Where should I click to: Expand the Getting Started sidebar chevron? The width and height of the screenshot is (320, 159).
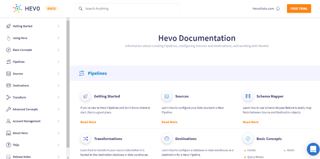coord(59,26)
